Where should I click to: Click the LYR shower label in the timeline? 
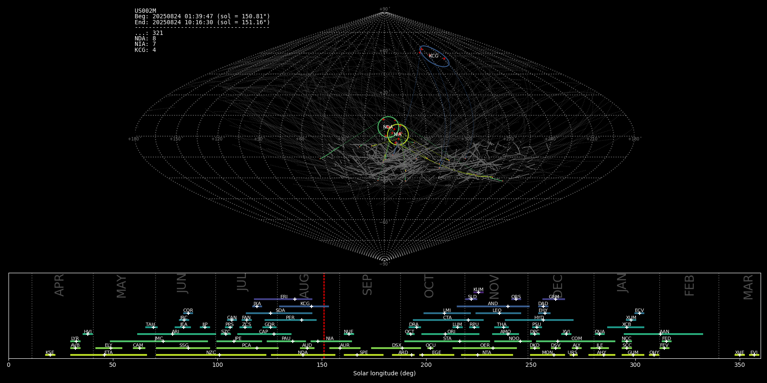coord(75,339)
